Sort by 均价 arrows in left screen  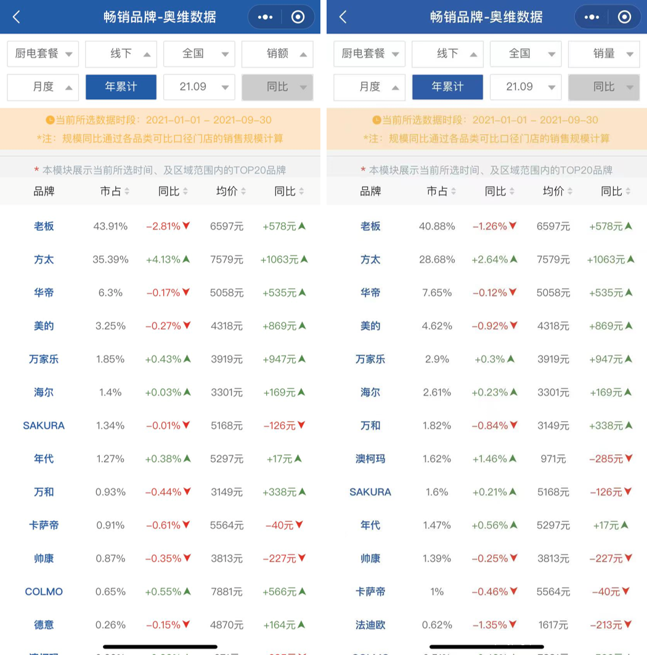coord(243,191)
